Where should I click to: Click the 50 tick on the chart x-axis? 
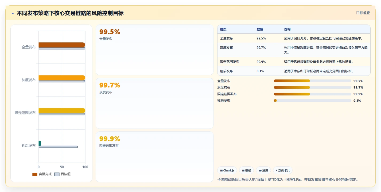click(62, 167)
